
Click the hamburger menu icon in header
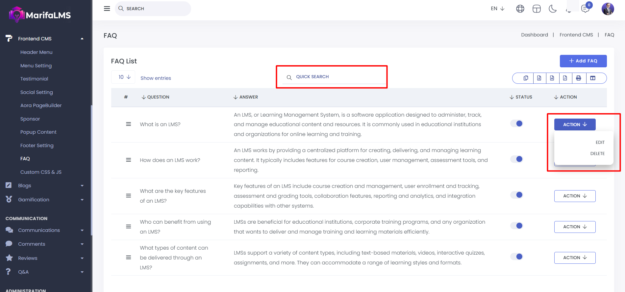tap(107, 9)
